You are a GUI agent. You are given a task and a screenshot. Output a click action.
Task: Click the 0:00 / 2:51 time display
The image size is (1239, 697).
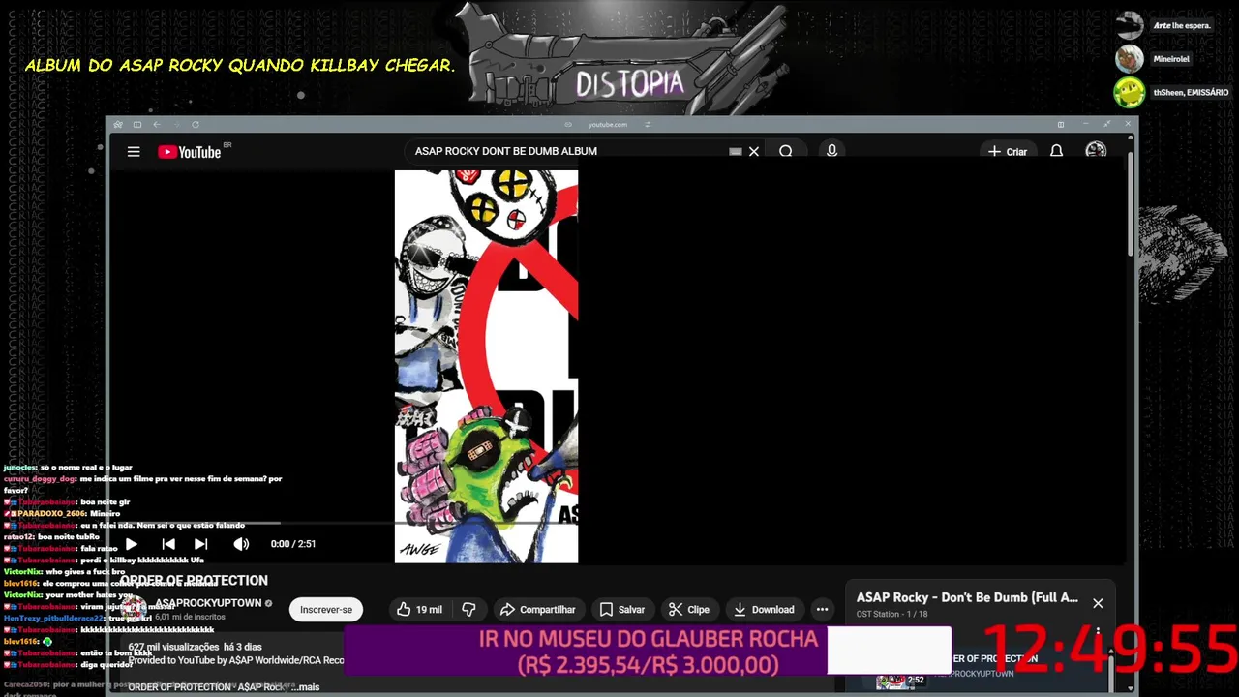pos(293,544)
